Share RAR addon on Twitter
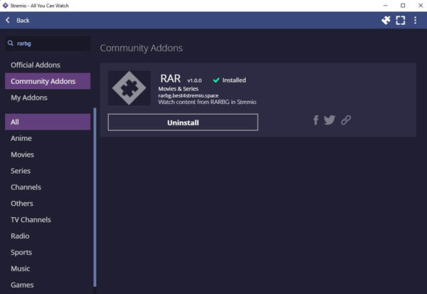The height and width of the screenshot is (294, 427). (330, 120)
